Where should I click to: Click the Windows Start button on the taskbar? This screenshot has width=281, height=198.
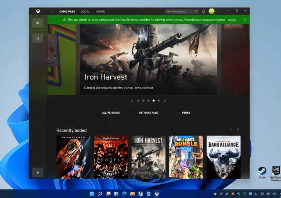point(91,194)
